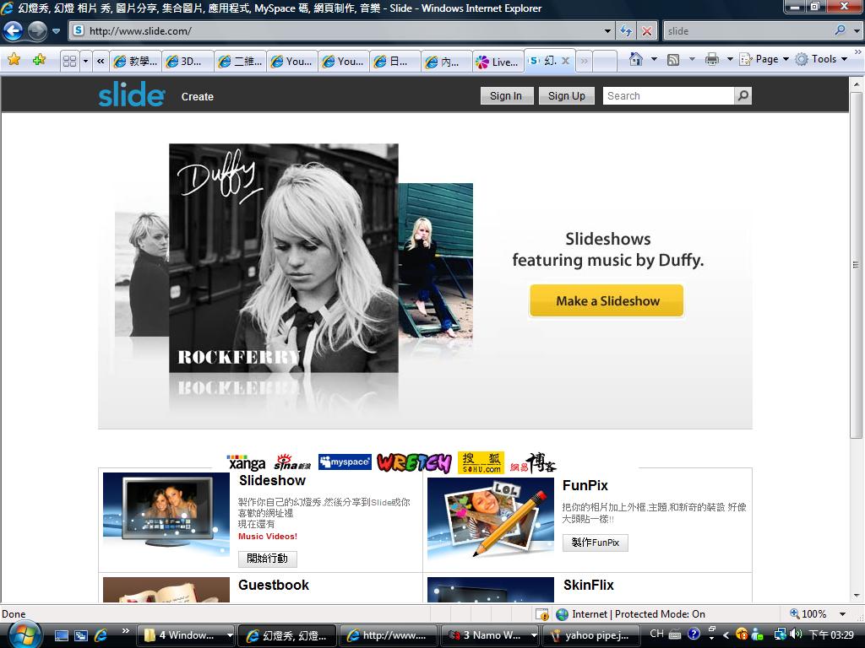865x648 pixels.
Task: Open the Favorites Center star icon
Action: [14, 60]
